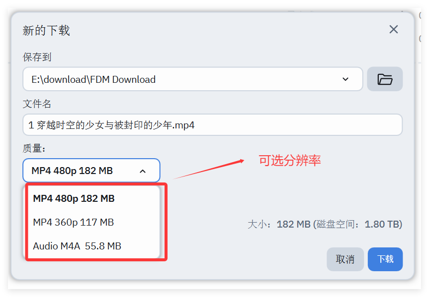Click the red 可选分辨率 annotation text
429x297 pixels.
coord(290,160)
